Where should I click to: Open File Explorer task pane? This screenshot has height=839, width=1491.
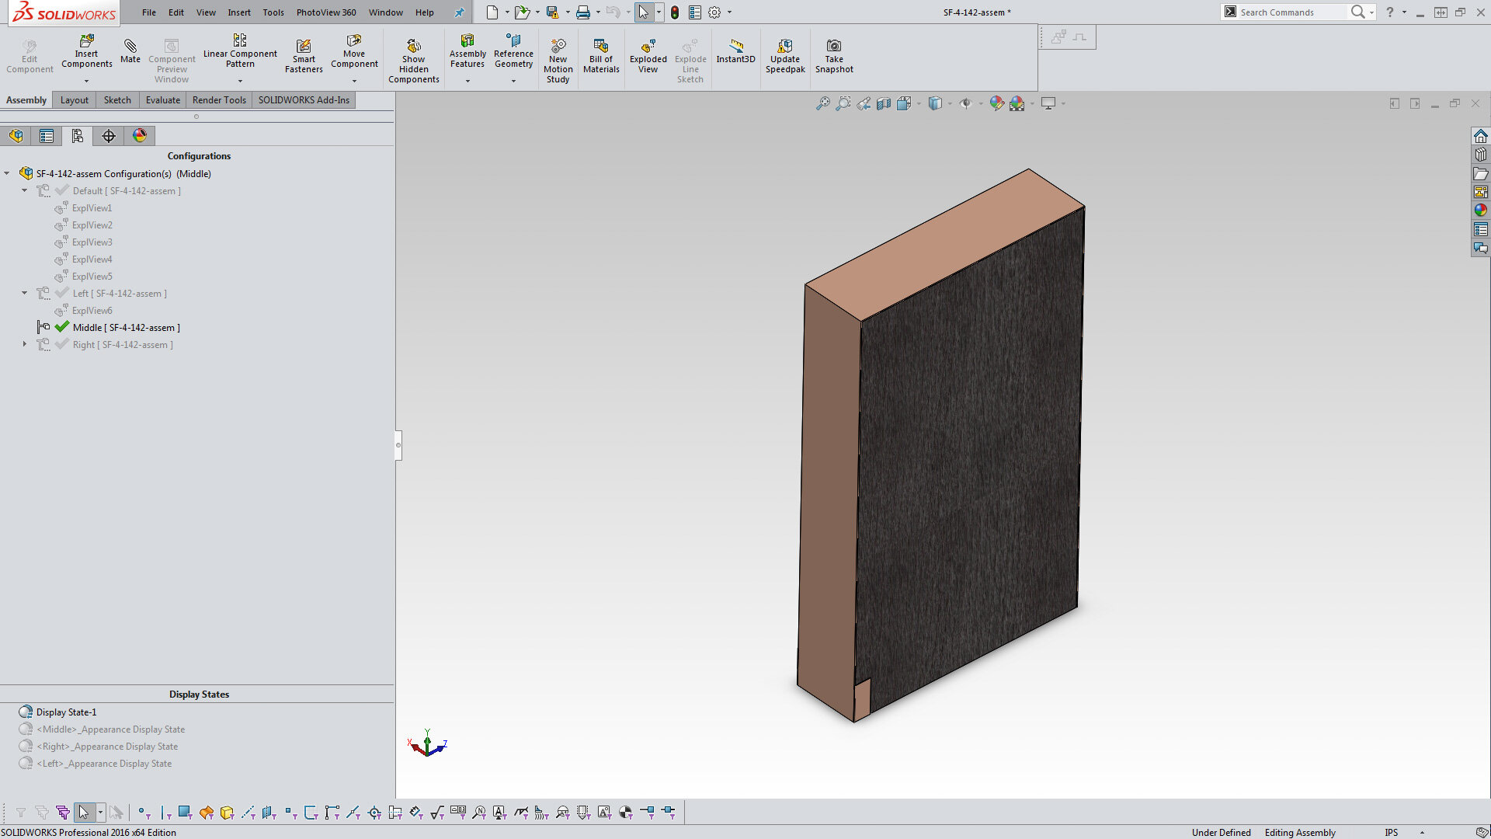[1481, 173]
